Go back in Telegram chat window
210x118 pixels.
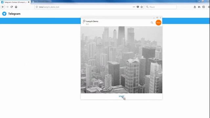(x=83, y=23)
